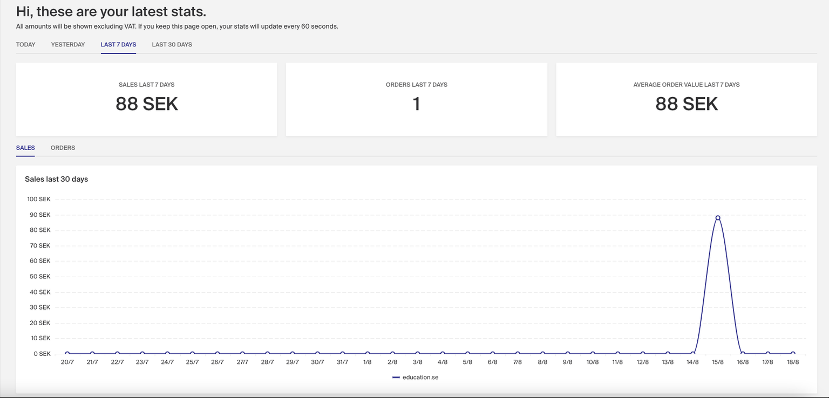The height and width of the screenshot is (398, 829).
Task: Toggle education.se series in chart legend
Action: click(420, 378)
